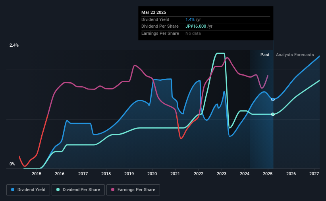Click the 'Mar 23 2025' tooltip date
Image resolution: width=326 pixels, height=201 pixels.
(154, 12)
